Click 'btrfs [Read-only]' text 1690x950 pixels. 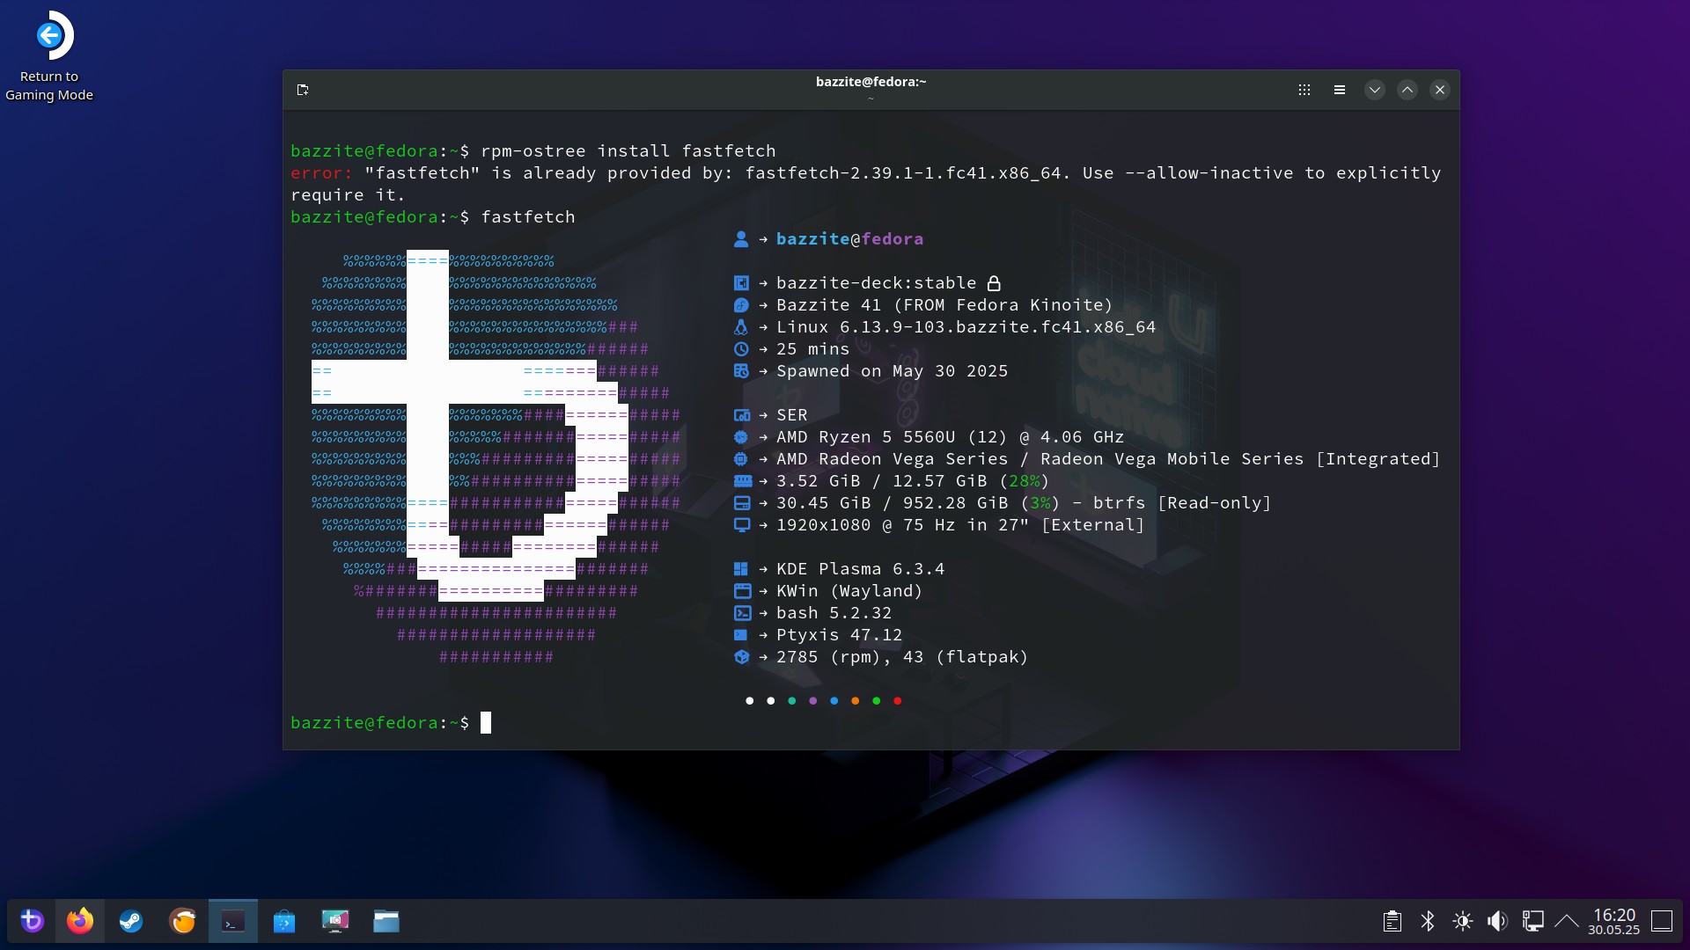pos(1182,503)
